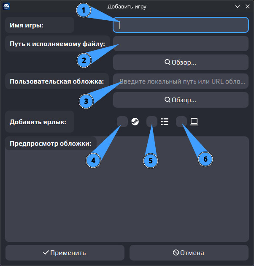Image resolution: width=254 pixels, height=266 pixels.
Task: Dismiss dialog with the Отмена button
Action: tap(189, 252)
